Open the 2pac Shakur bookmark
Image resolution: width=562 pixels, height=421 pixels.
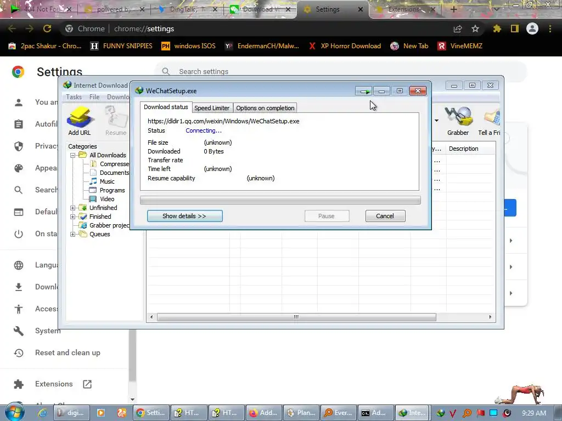45,46
